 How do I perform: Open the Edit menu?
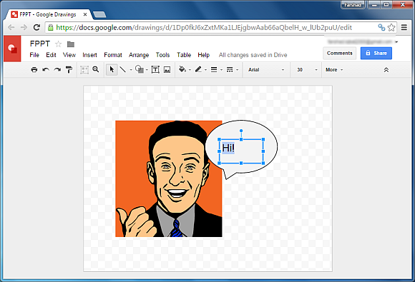(x=51, y=55)
